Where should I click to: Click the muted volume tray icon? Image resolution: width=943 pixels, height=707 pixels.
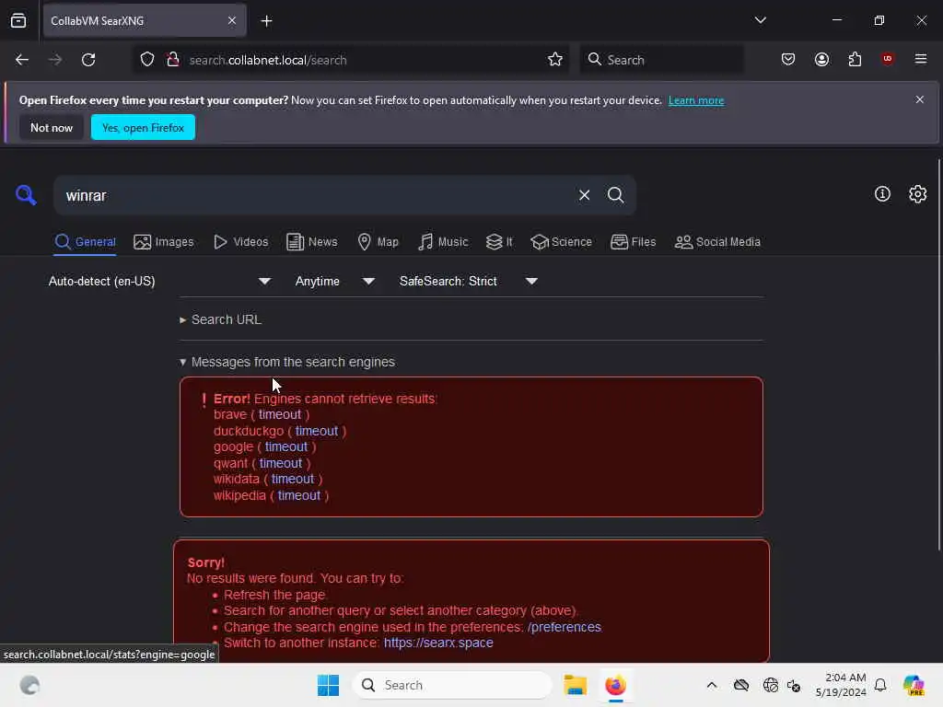point(794,685)
